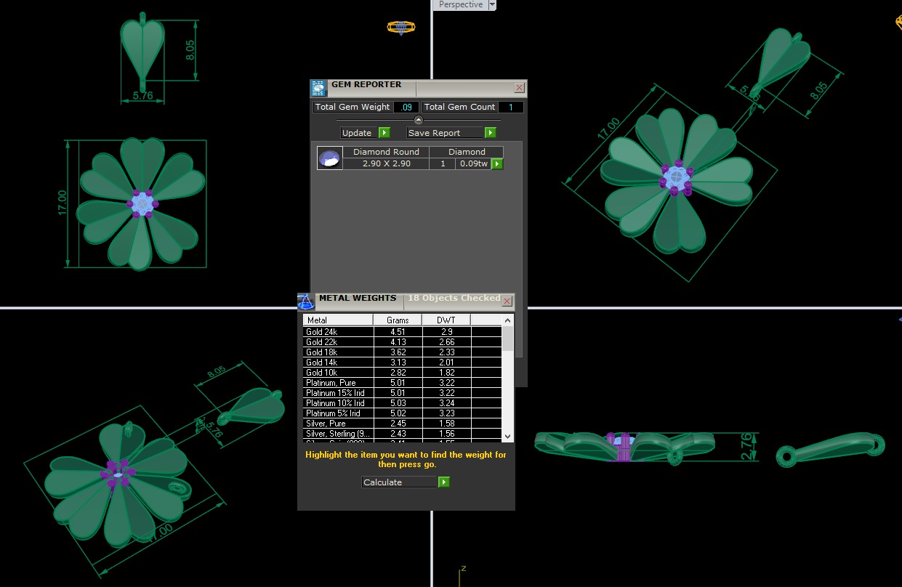Click the Perspective viewport title tab
The image size is (902, 587).
pos(460,5)
